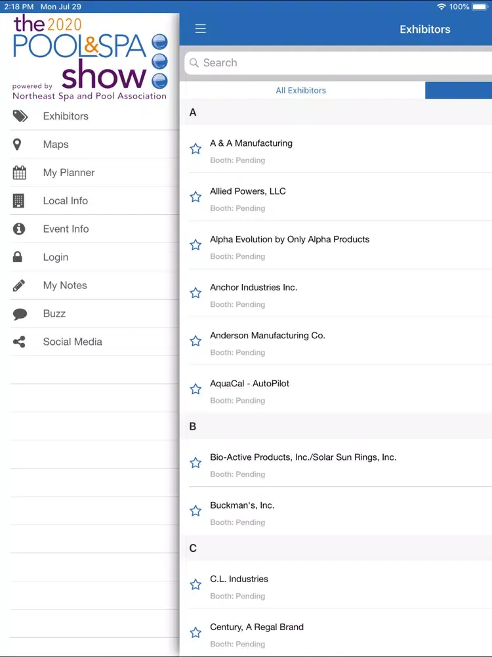Click the search magnifier icon

194,63
